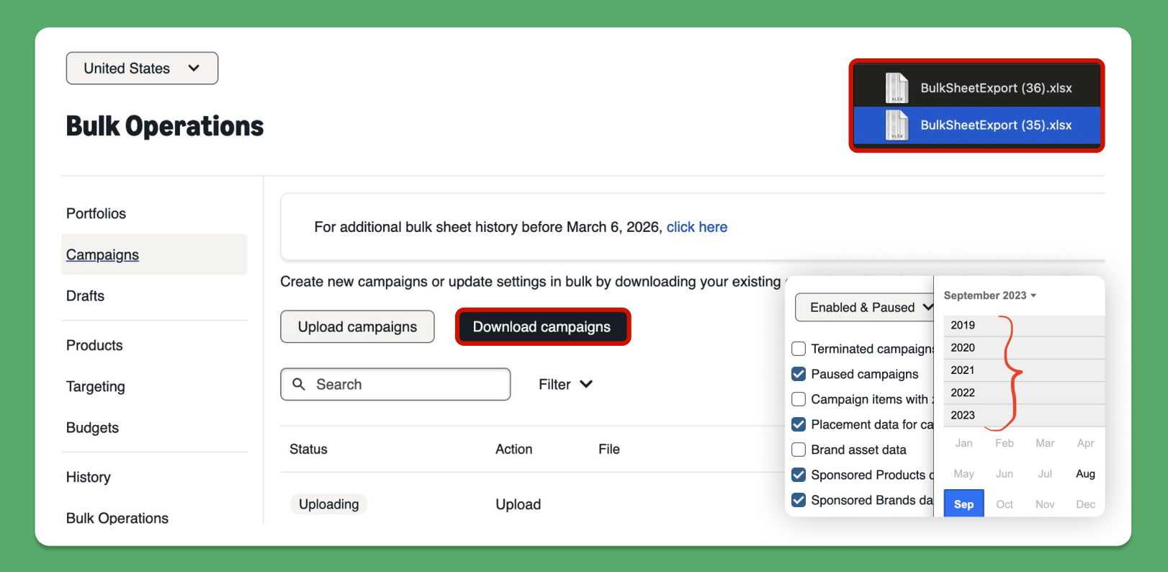The width and height of the screenshot is (1168, 572).
Task: Click the BulkSheetExport (35).xlsx file icon
Action: click(897, 125)
